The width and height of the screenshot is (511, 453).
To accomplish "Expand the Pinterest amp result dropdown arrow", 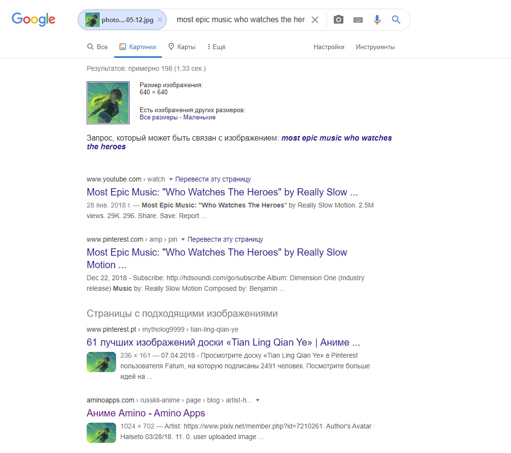I will click(x=183, y=240).
